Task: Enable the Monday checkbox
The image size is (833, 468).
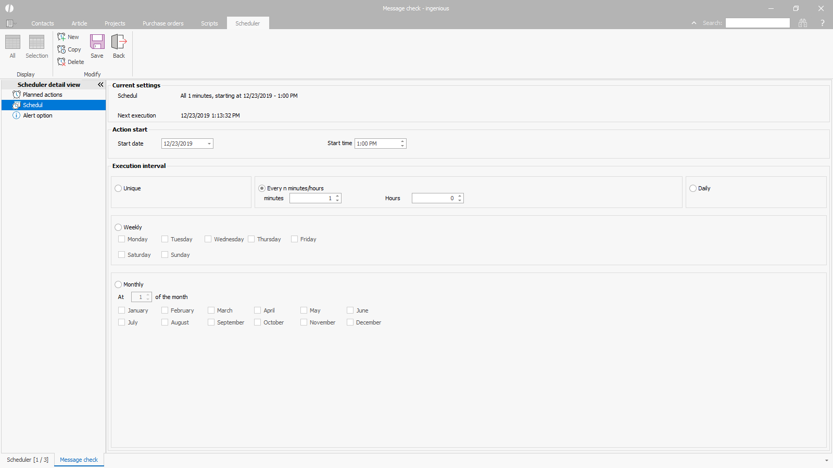Action: click(x=122, y=239)
